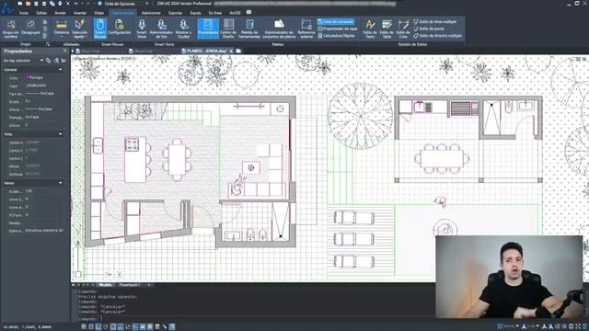Open the Estilo de Texto manager
This screenshot has width=589, height=331.
click(370, 29)
